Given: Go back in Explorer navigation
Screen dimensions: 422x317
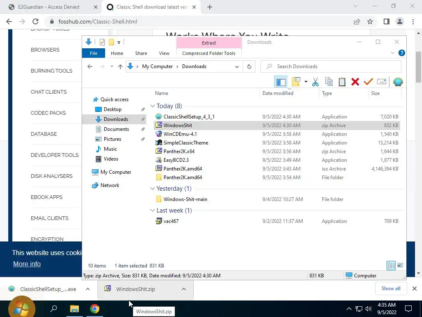Looking at the screenshot, I should (90, 66).
